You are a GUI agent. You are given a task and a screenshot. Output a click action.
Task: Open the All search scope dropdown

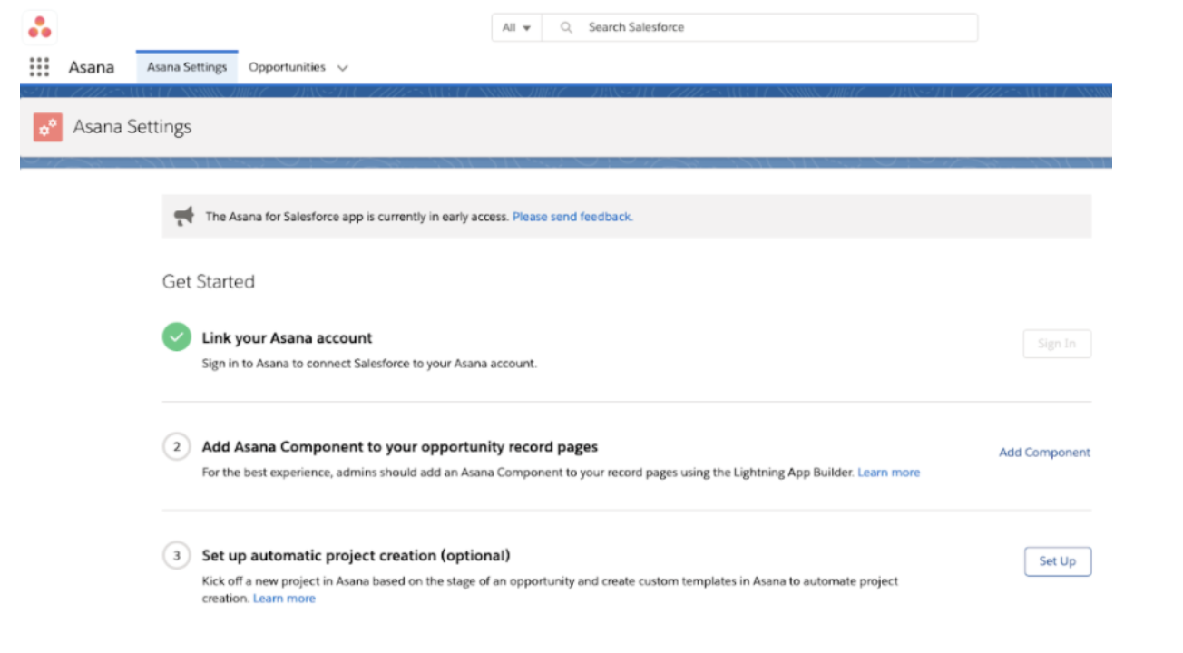pyautogui.click(x=516, y=27)
